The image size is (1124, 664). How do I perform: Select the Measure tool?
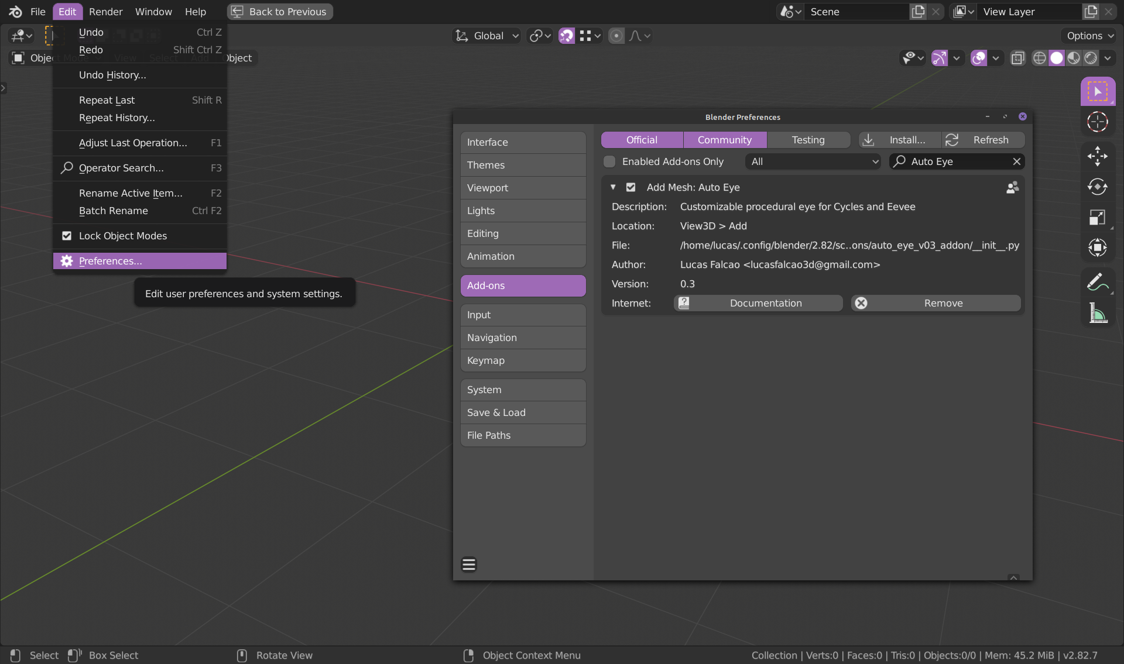click(1098, 314)
